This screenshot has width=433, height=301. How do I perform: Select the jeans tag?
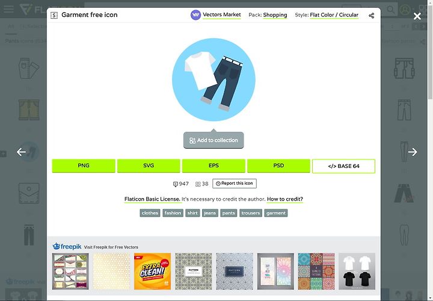210,213
